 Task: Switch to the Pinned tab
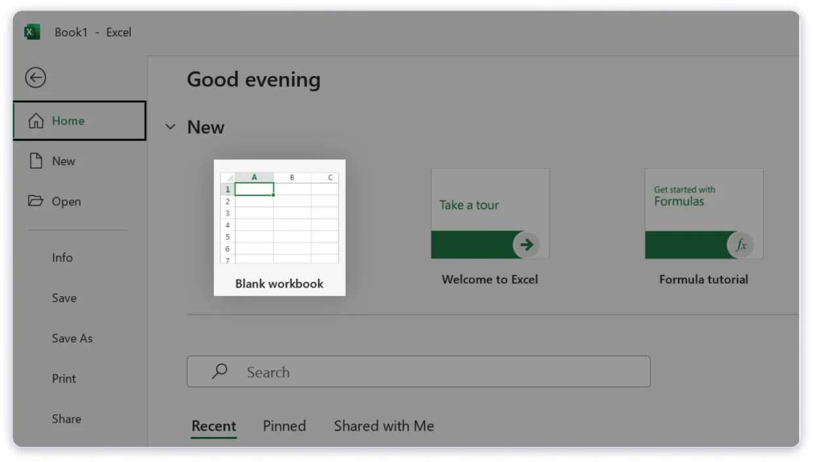[x=284, y=426]
